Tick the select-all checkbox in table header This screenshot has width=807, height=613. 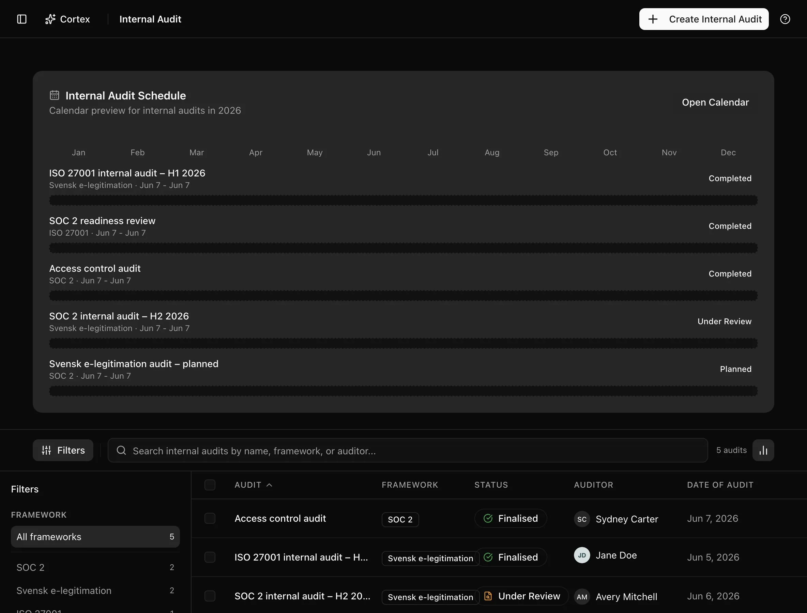(210, 485)
